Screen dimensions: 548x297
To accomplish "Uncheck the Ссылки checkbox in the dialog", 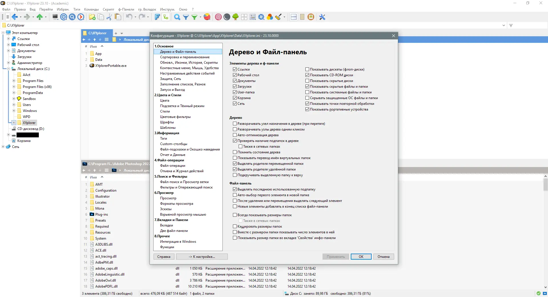I will [235, 69].
